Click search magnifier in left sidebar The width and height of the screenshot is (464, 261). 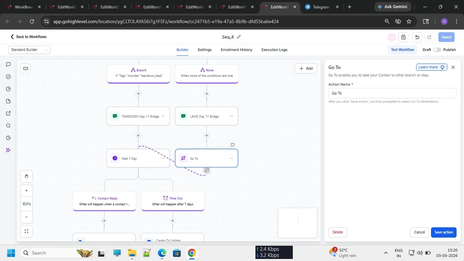8,125
